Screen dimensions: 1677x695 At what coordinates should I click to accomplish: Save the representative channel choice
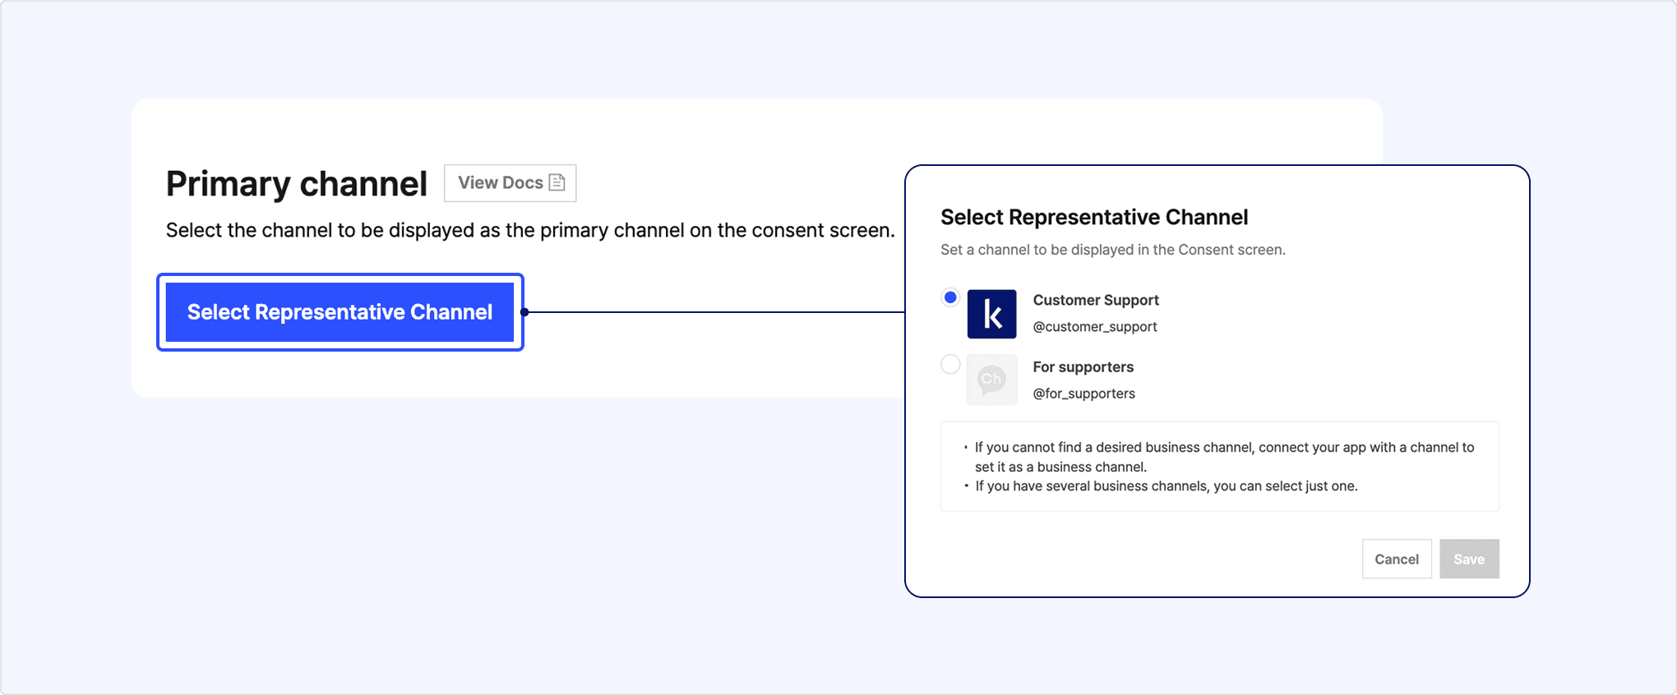[1468, 559]
